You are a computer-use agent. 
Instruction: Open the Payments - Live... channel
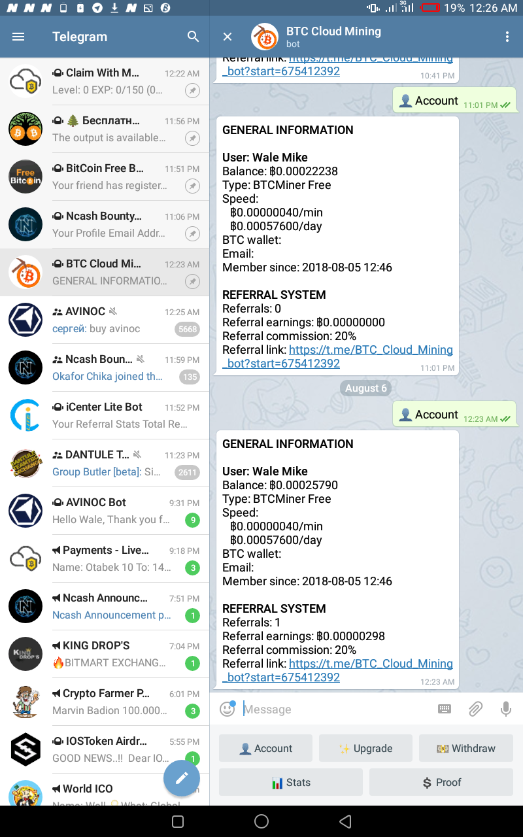[x=105, y=558]
